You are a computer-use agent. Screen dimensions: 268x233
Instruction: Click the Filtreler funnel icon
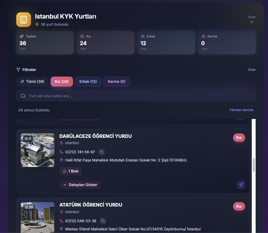point(18,70)
